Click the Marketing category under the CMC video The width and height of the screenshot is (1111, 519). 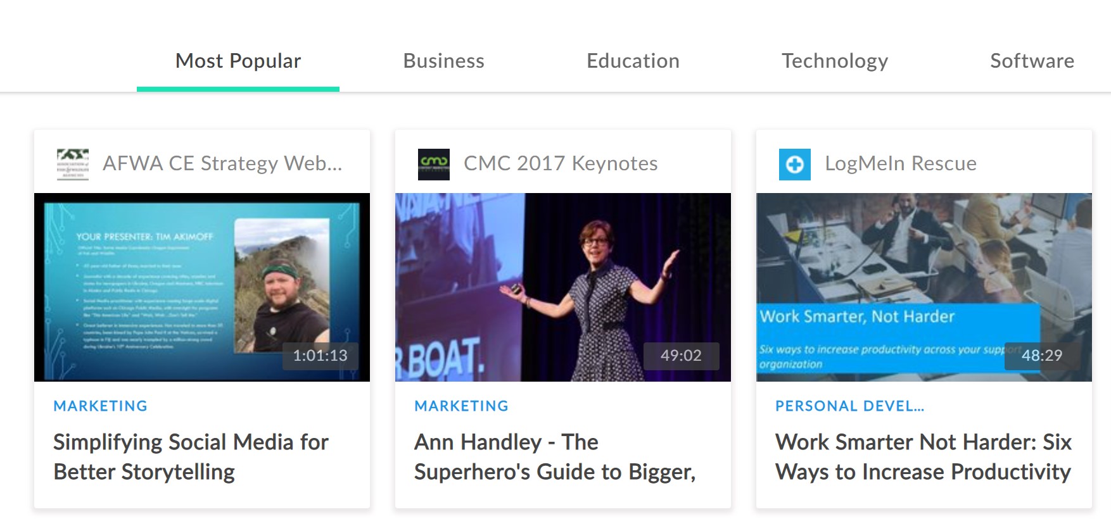coord(462,406)
